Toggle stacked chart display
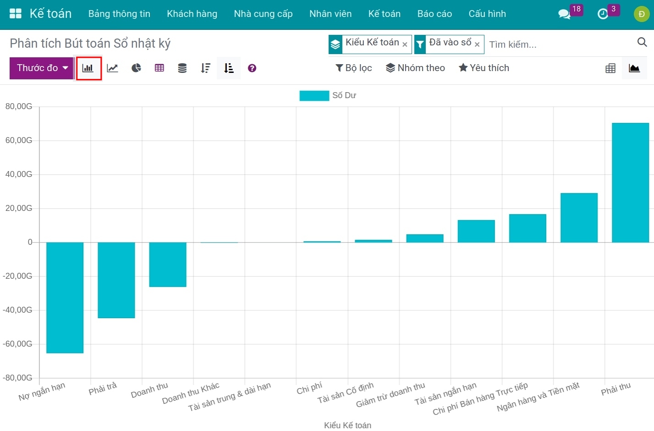The height and width of the screenshot is (431, 654). [182, 68]
